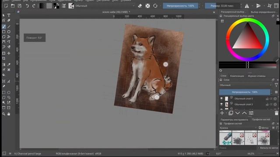Open the gradient fill selector

(42, 6)
